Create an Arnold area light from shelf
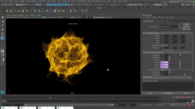Image resolution: width=195 pixels, height=109 pixels. (7, 11)
